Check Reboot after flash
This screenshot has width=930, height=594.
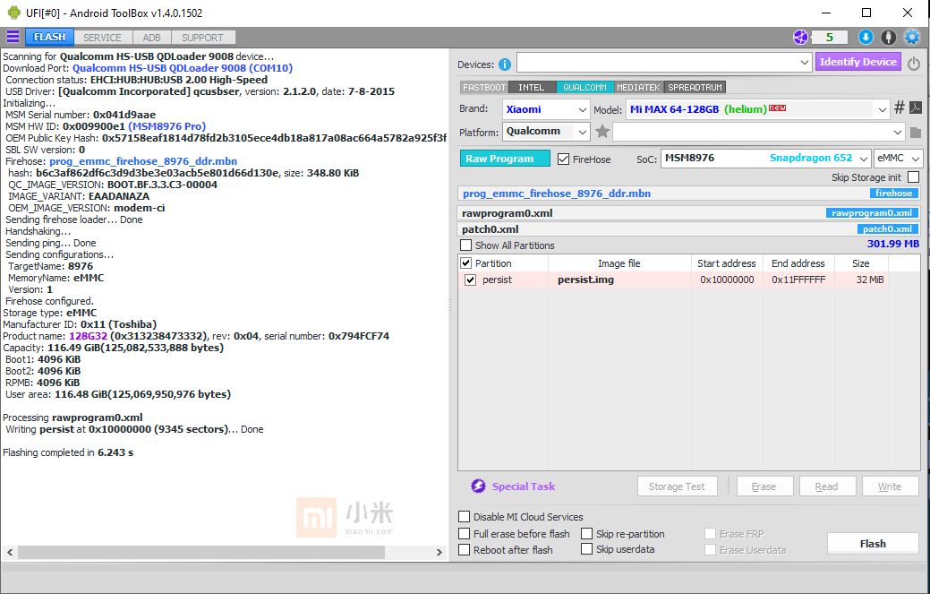(465, 550)
